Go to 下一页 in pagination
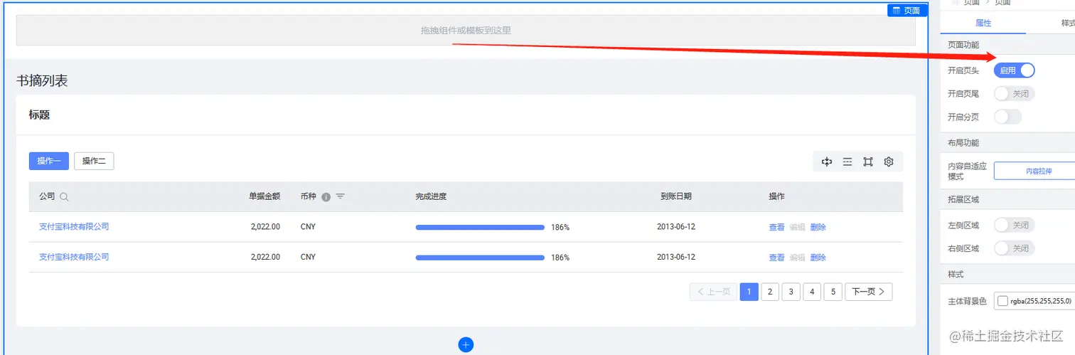1075x355 pixels. click(868, 292)
